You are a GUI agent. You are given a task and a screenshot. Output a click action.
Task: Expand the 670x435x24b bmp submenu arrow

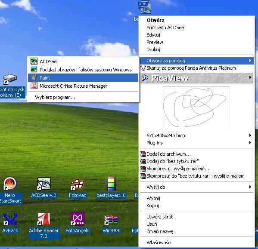tap(250, 135)
